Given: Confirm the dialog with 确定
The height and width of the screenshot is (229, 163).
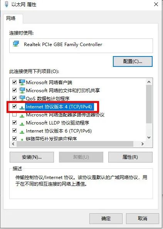Looking at the screenshot, I should [x=106, y=219].
